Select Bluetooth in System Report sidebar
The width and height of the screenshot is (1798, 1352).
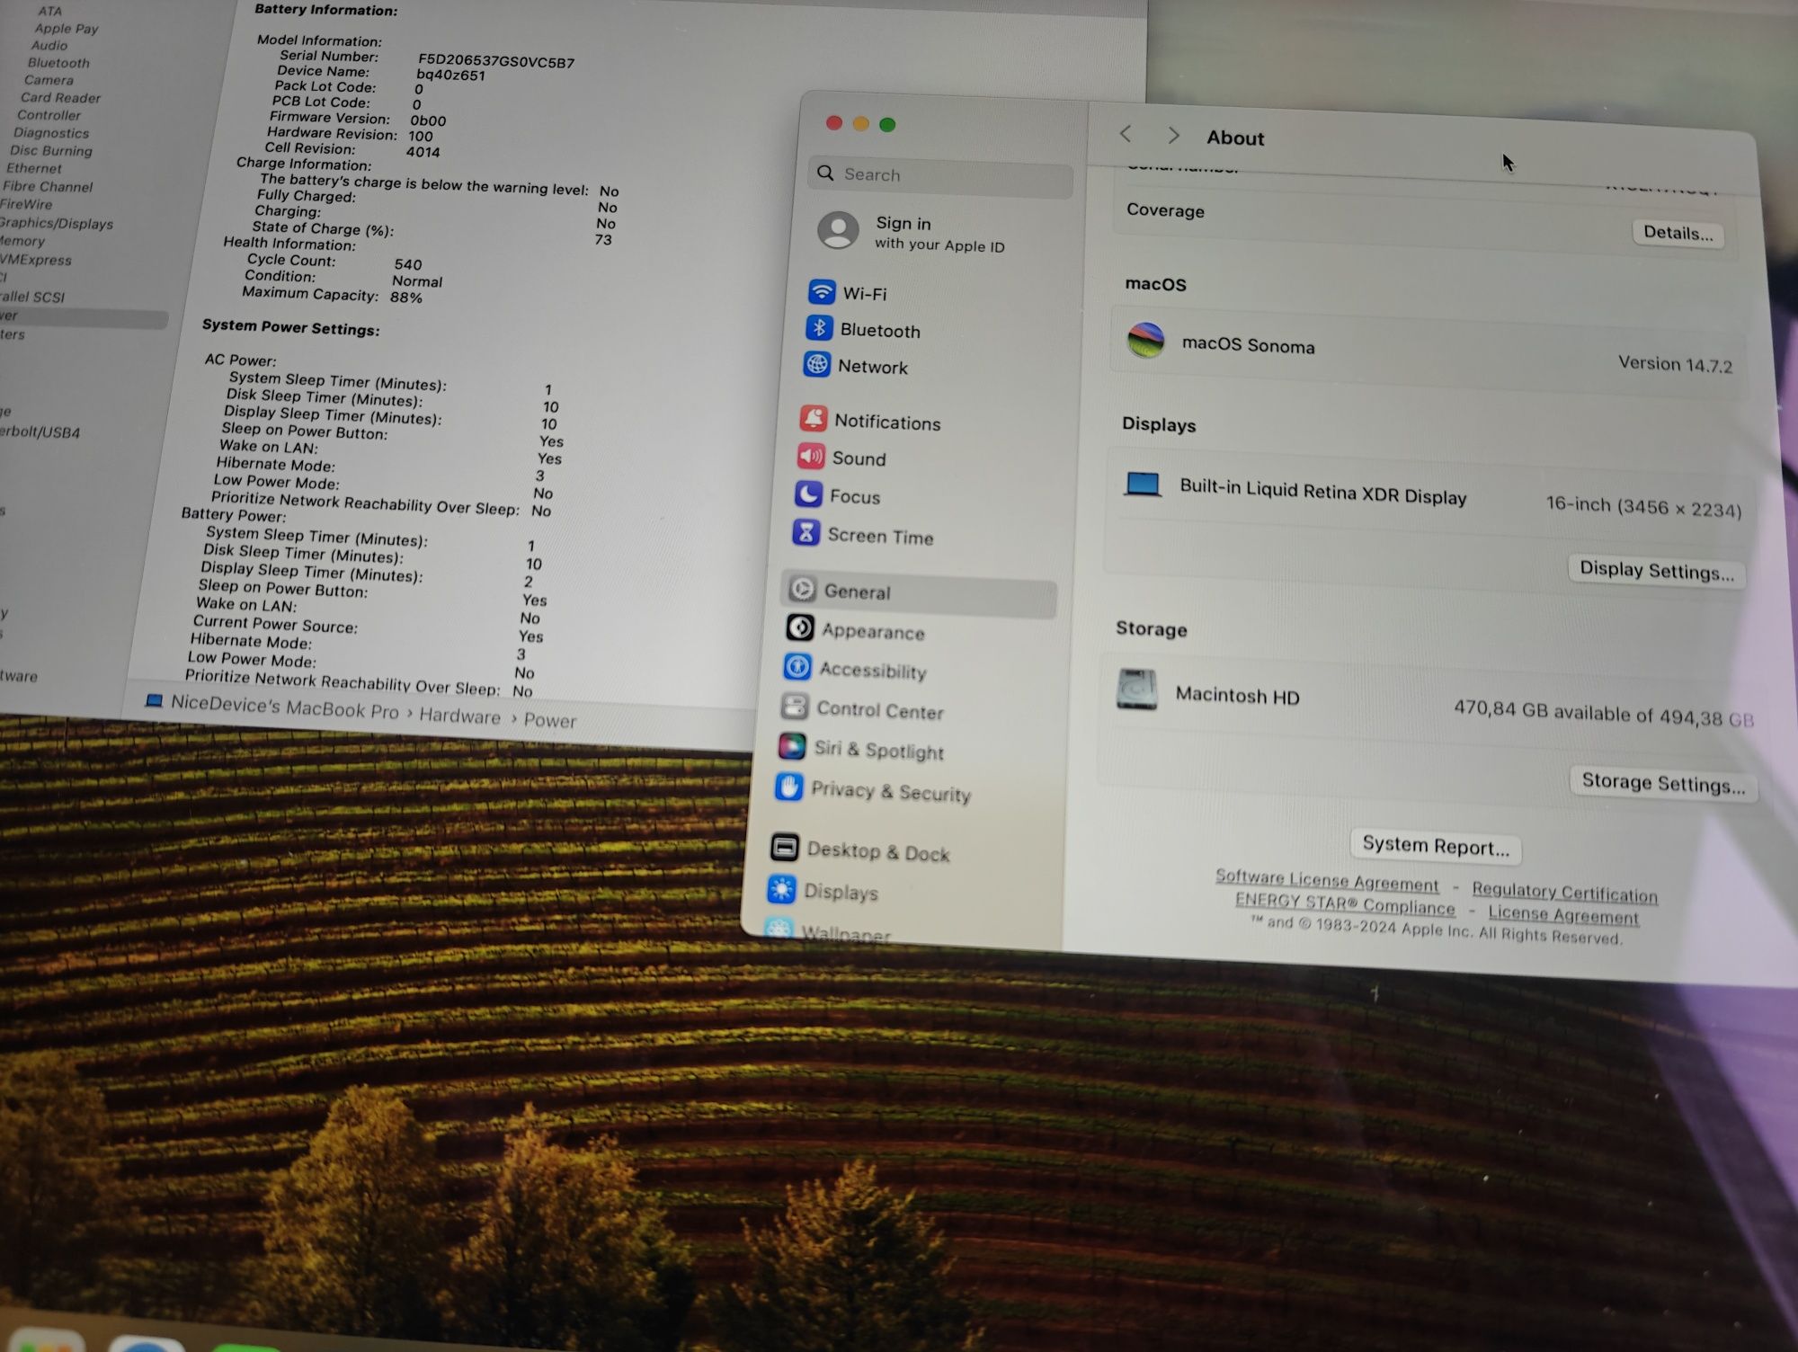tap(58, 62)
